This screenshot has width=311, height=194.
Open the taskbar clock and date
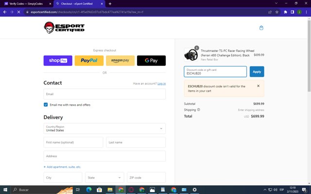click(293, 190)
